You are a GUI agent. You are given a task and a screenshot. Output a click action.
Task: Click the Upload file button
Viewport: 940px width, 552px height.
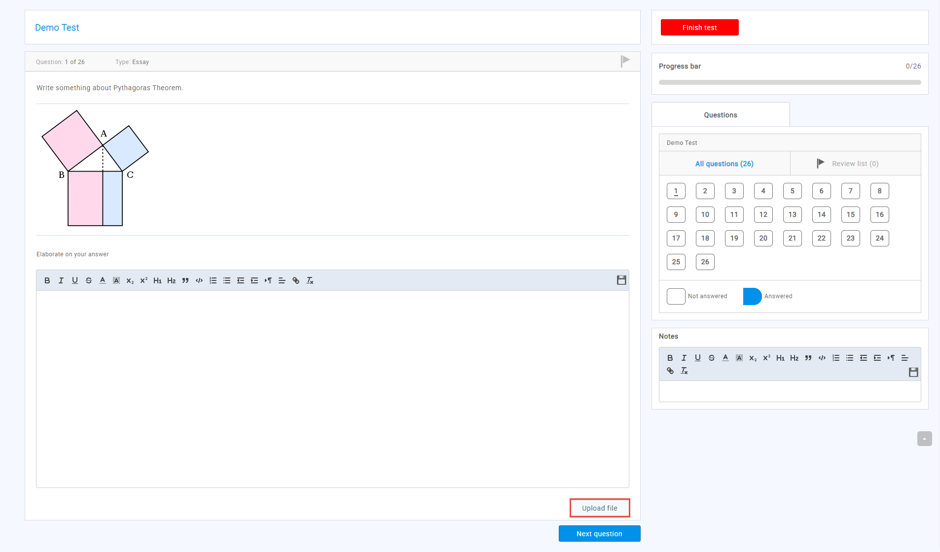(x=600, y=508)
